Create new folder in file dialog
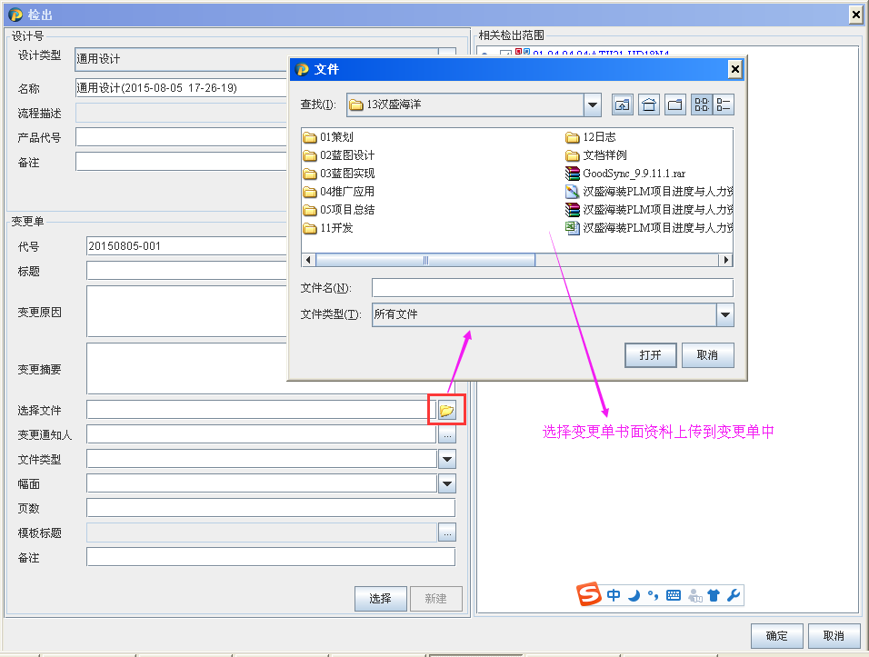Image resolution: width=869 pixels, height=657 pixels. click(675, 105)
